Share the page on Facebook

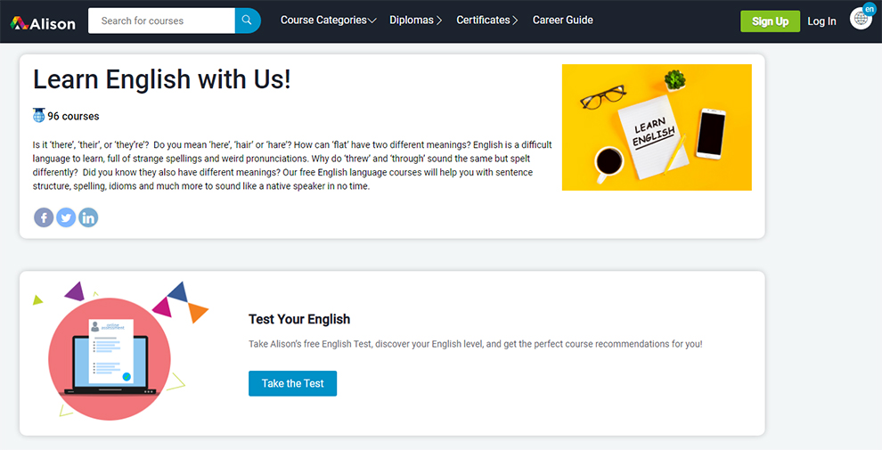44,217
